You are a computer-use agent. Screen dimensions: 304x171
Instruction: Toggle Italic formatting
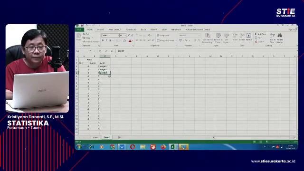point(106,40)
